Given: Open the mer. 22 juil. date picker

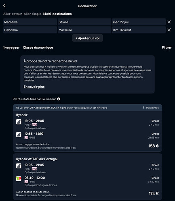Looking at the screenshot, I should [139, 22].
